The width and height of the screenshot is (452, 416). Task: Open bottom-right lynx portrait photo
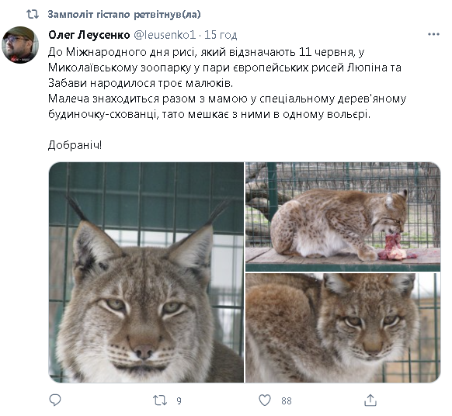tap(342, 328)
